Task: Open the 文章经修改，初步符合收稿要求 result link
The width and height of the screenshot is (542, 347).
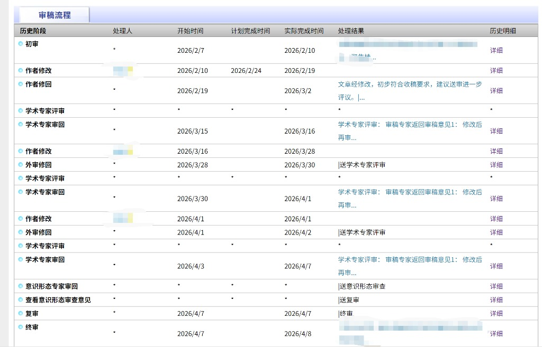Action: pyautogui.click(x=409, y=85)
